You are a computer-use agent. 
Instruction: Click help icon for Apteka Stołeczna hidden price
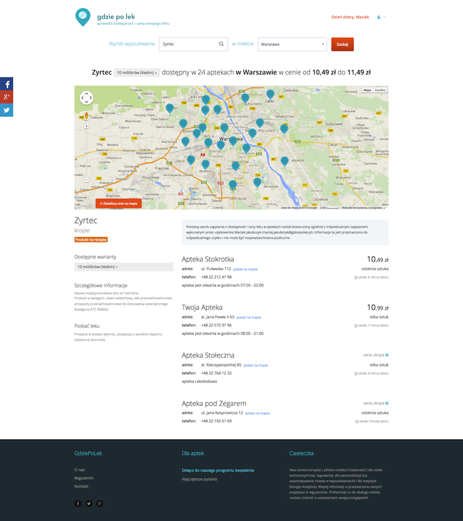point(387,355)
